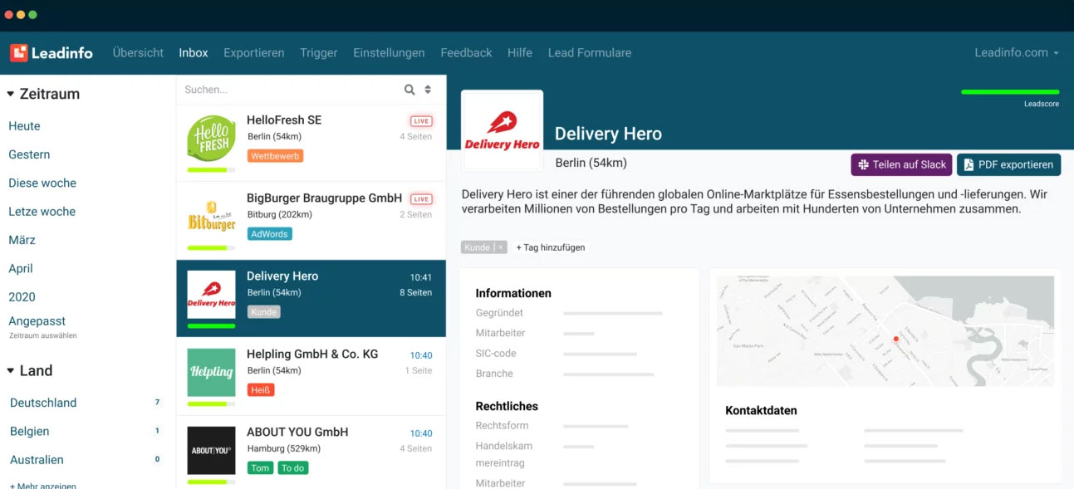Click the Kontaktdaten heading
This screenshot has width=1074, height=489.
761,410
